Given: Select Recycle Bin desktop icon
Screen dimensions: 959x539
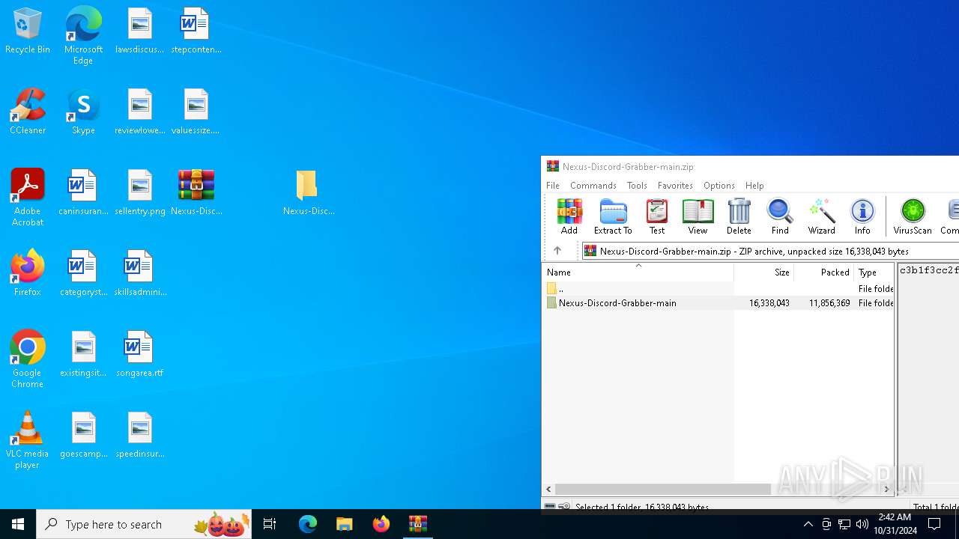Looking at the screenshot, I should point(27,31).
